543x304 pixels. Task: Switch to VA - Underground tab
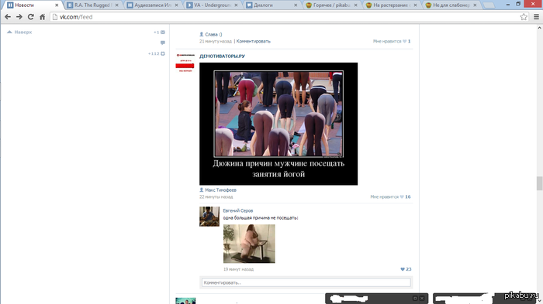210,5
